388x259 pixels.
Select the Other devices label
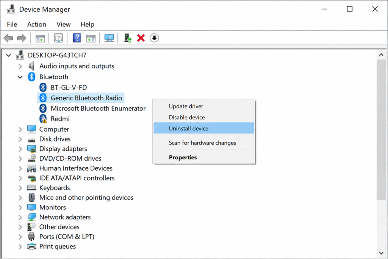[59, 227]
